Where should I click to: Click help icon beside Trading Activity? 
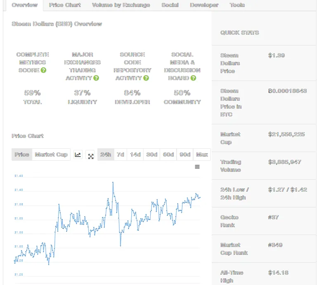96,78
